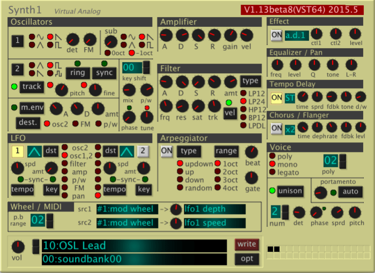This screenshot has width=375, height=273.
Task: Step the unison num value
Action: tap(285, 212)
